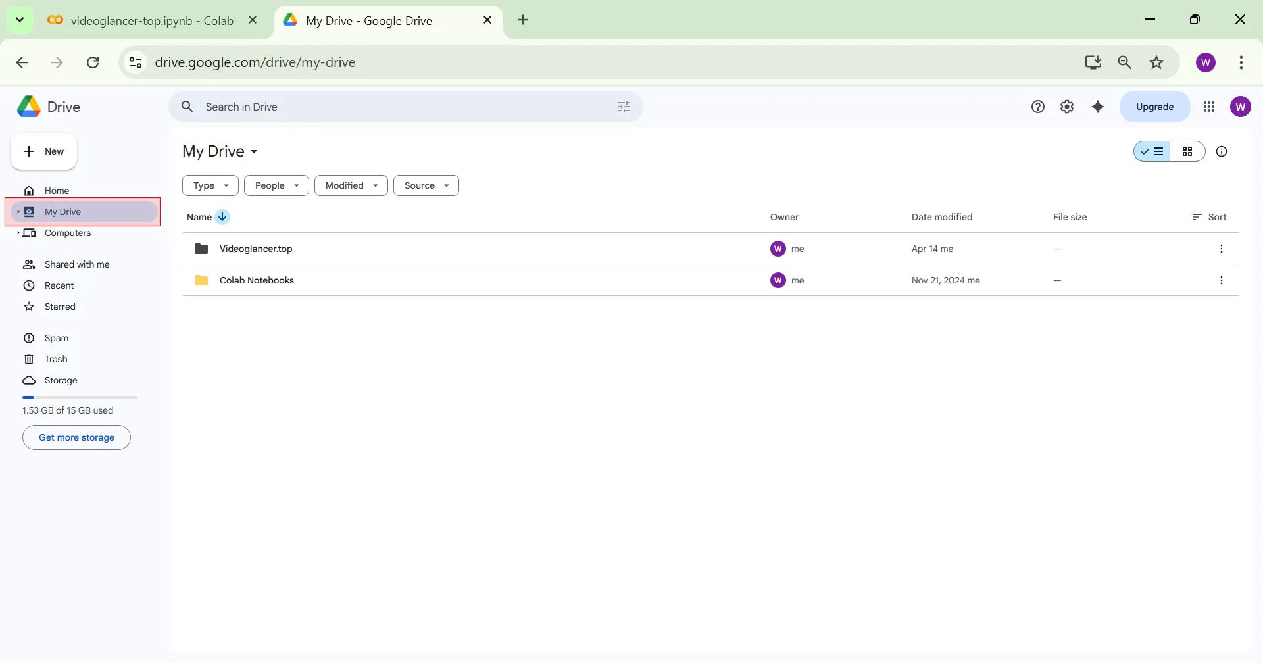Screen dimensions: 1263x663
Task: Launch the Gemini sparkle icon
Action: point(1098,107)
